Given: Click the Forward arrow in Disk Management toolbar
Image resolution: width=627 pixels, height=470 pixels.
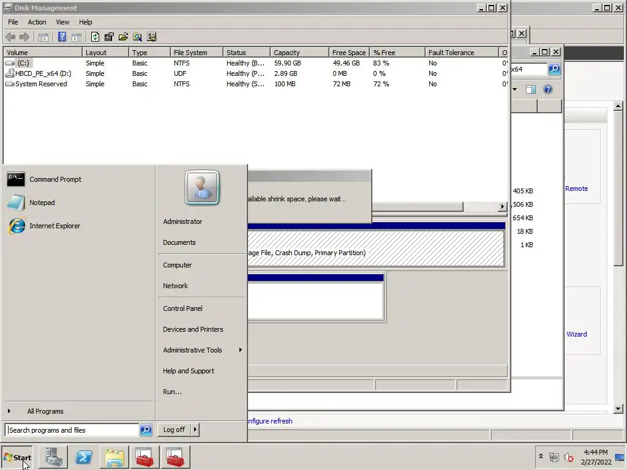Looking at the screenshot, I should pos(24,37).
